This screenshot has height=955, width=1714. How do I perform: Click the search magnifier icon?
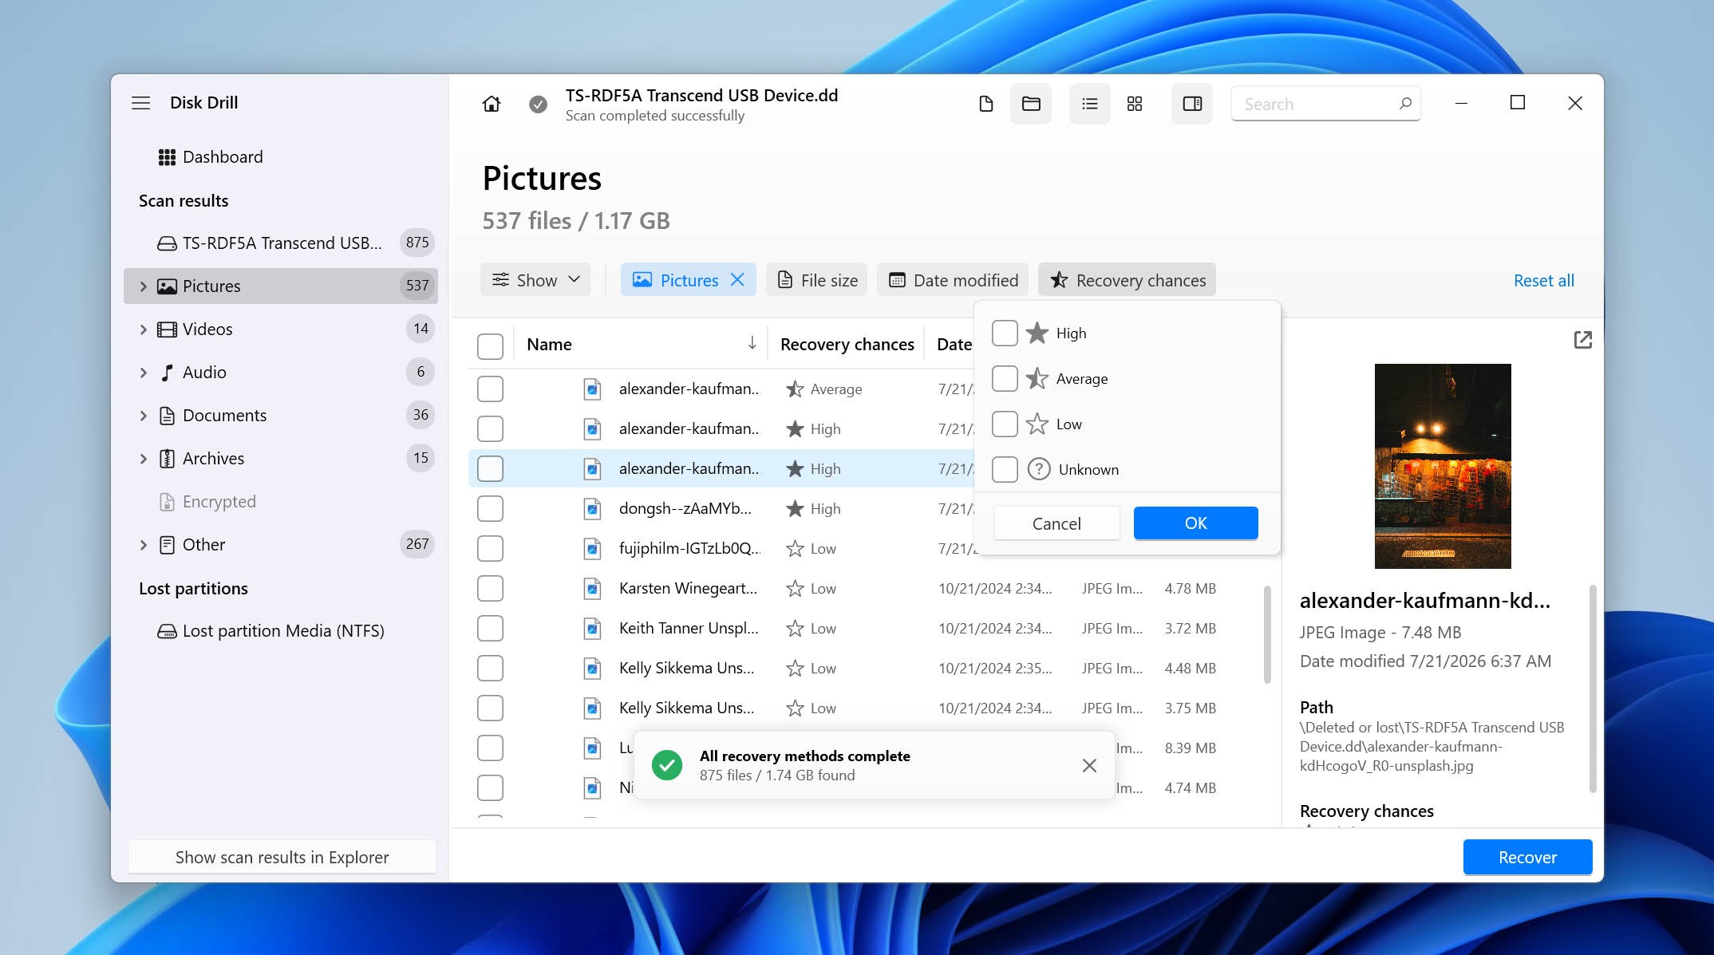click(1405, 104)
